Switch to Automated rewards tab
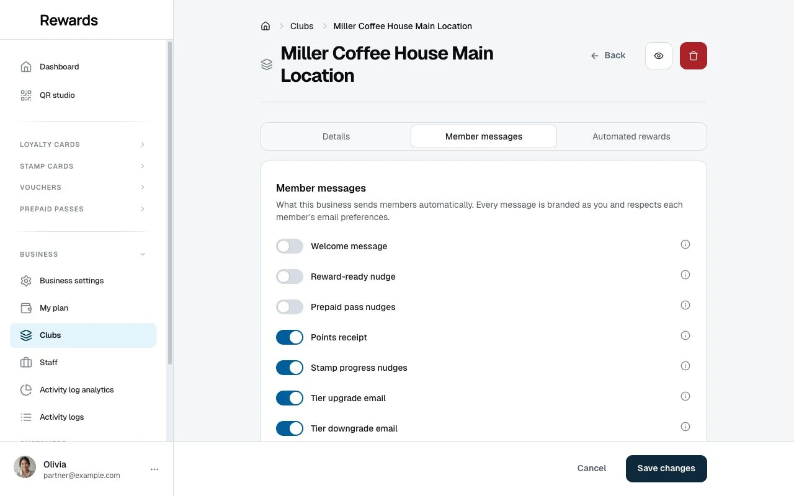794x496 pixels. [x=631, y=136]
